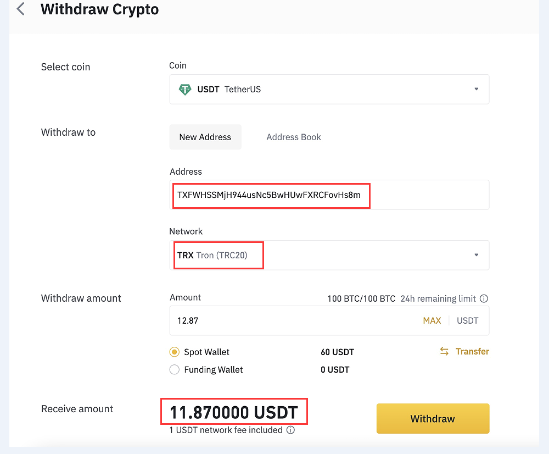Click the Transfer swap arrows icon
Image resolution: width=549 pixels, height=454 pixels.
[x=444, y=352]
